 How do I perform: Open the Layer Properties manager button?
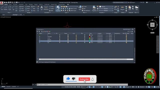coord(58,8)
